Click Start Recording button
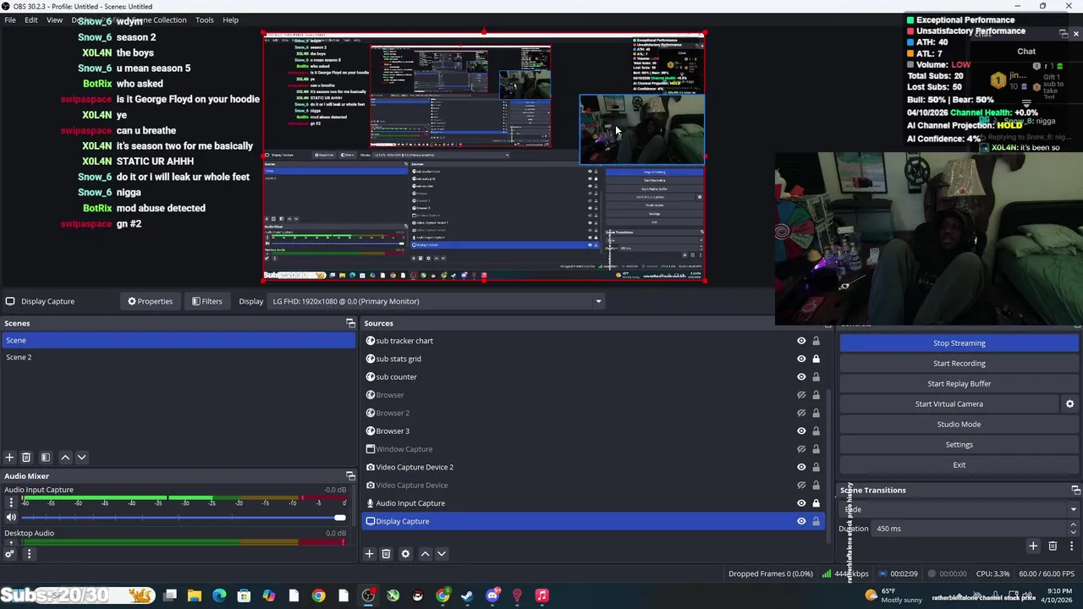This screenshot has height=609, width=1083. tap(959, 364)
